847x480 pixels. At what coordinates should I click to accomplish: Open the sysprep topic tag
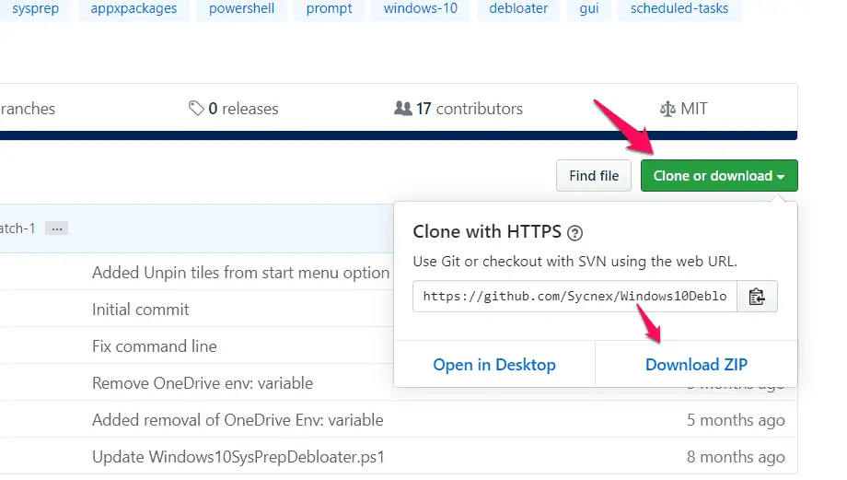[35, 8]
